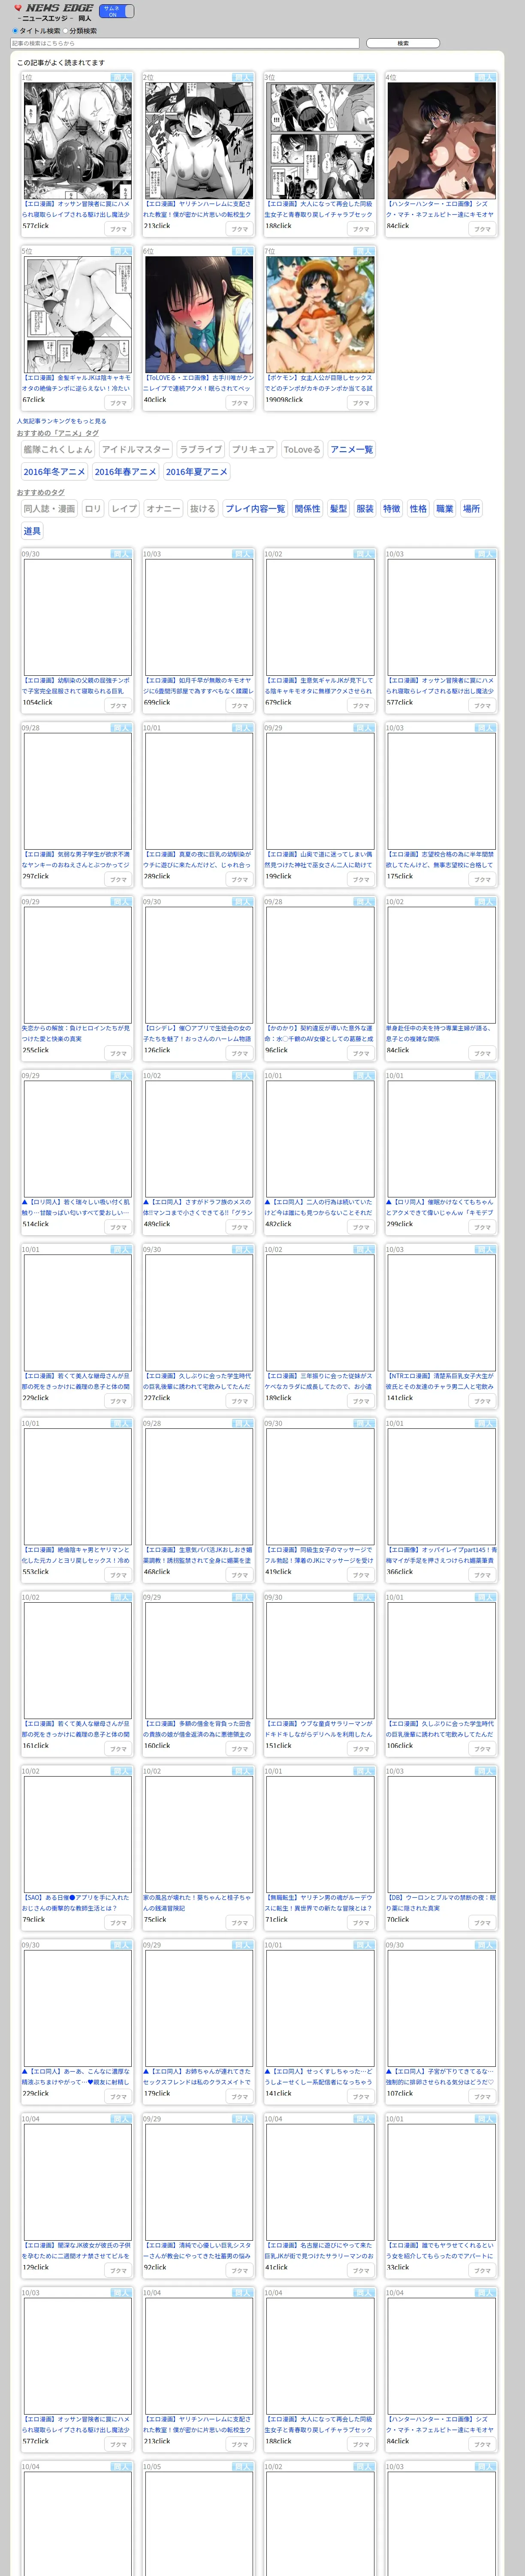Click 購入 badge on the 175click card
This screenshot has height=2576, width=525.
click(485, 728)
